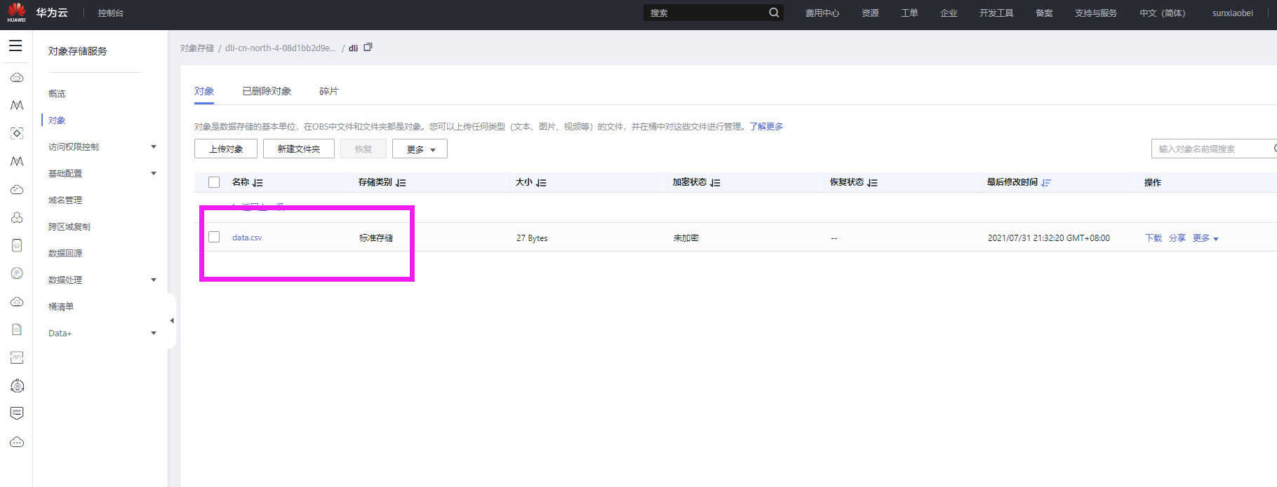Copy the bucket path icon beside dli

click(368, 47)
